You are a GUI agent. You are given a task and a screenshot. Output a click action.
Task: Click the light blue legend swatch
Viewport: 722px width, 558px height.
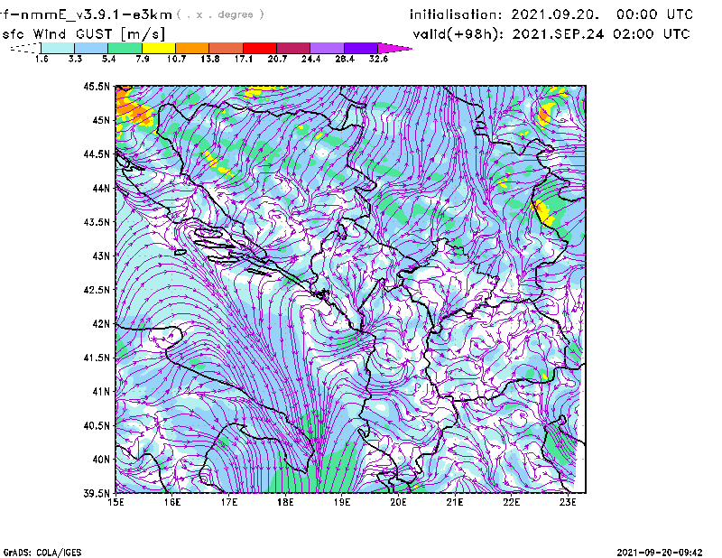(x=91, y=48)
